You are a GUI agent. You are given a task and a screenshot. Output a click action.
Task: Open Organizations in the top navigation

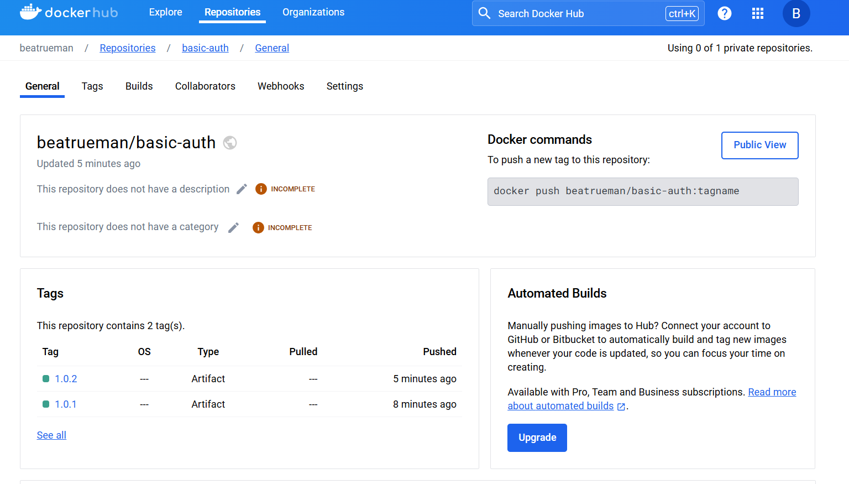pyautogui.click(x=313, y=12)
